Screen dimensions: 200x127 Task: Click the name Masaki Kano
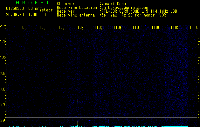[x=114, y=4]
